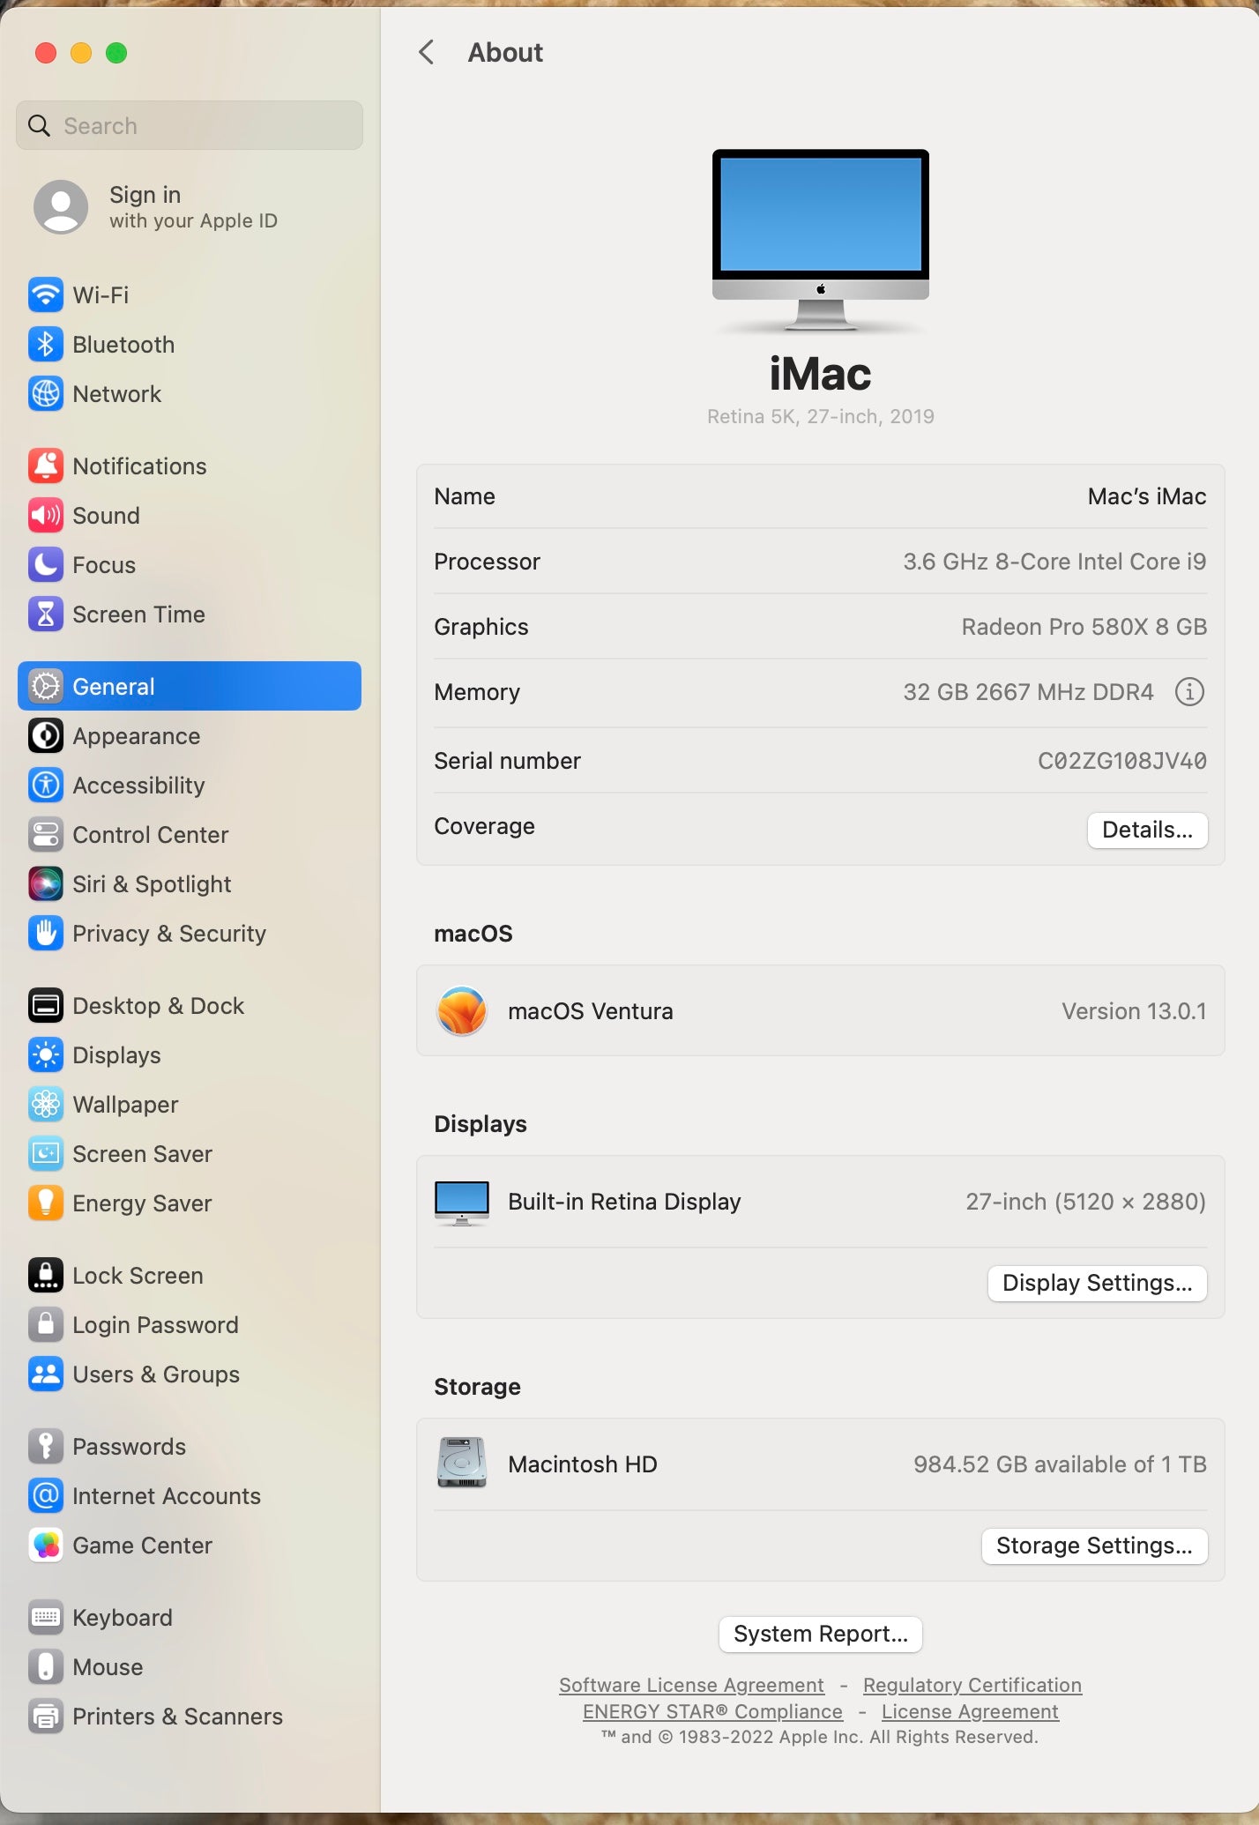The height and width of the screenshot is (1825, 1259).
Task: Open Display Settings button
Action: (x=1098, y=1283)
